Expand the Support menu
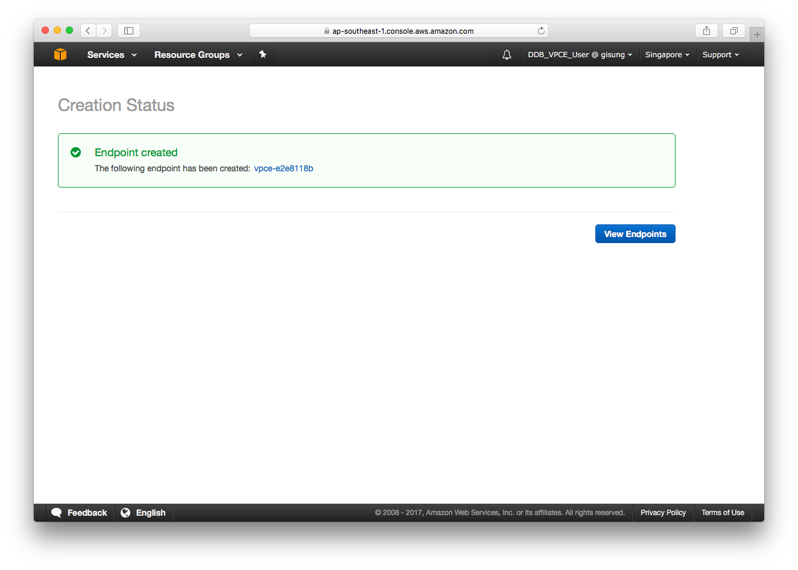The image size is (798, 570). 721,54
